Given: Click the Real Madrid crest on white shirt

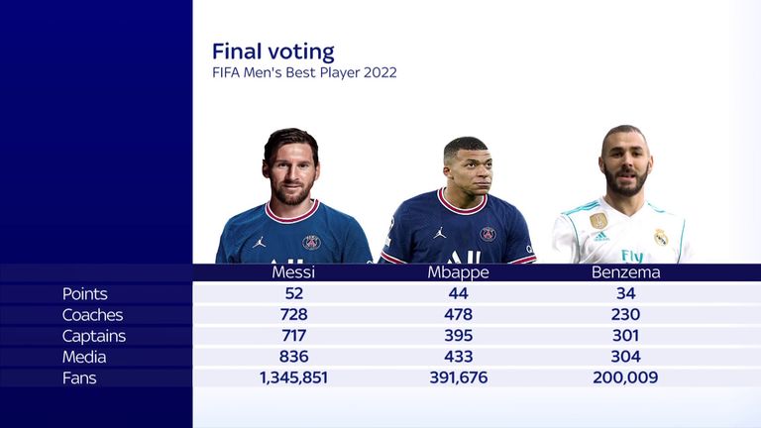Looking at the screenshot, I should click(661, 237).
